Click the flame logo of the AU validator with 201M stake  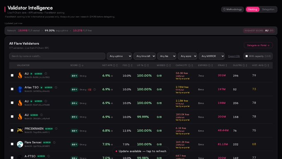[20, 75]
